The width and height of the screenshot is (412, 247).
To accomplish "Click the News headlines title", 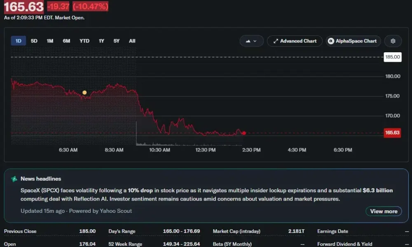I will point(41,179).
